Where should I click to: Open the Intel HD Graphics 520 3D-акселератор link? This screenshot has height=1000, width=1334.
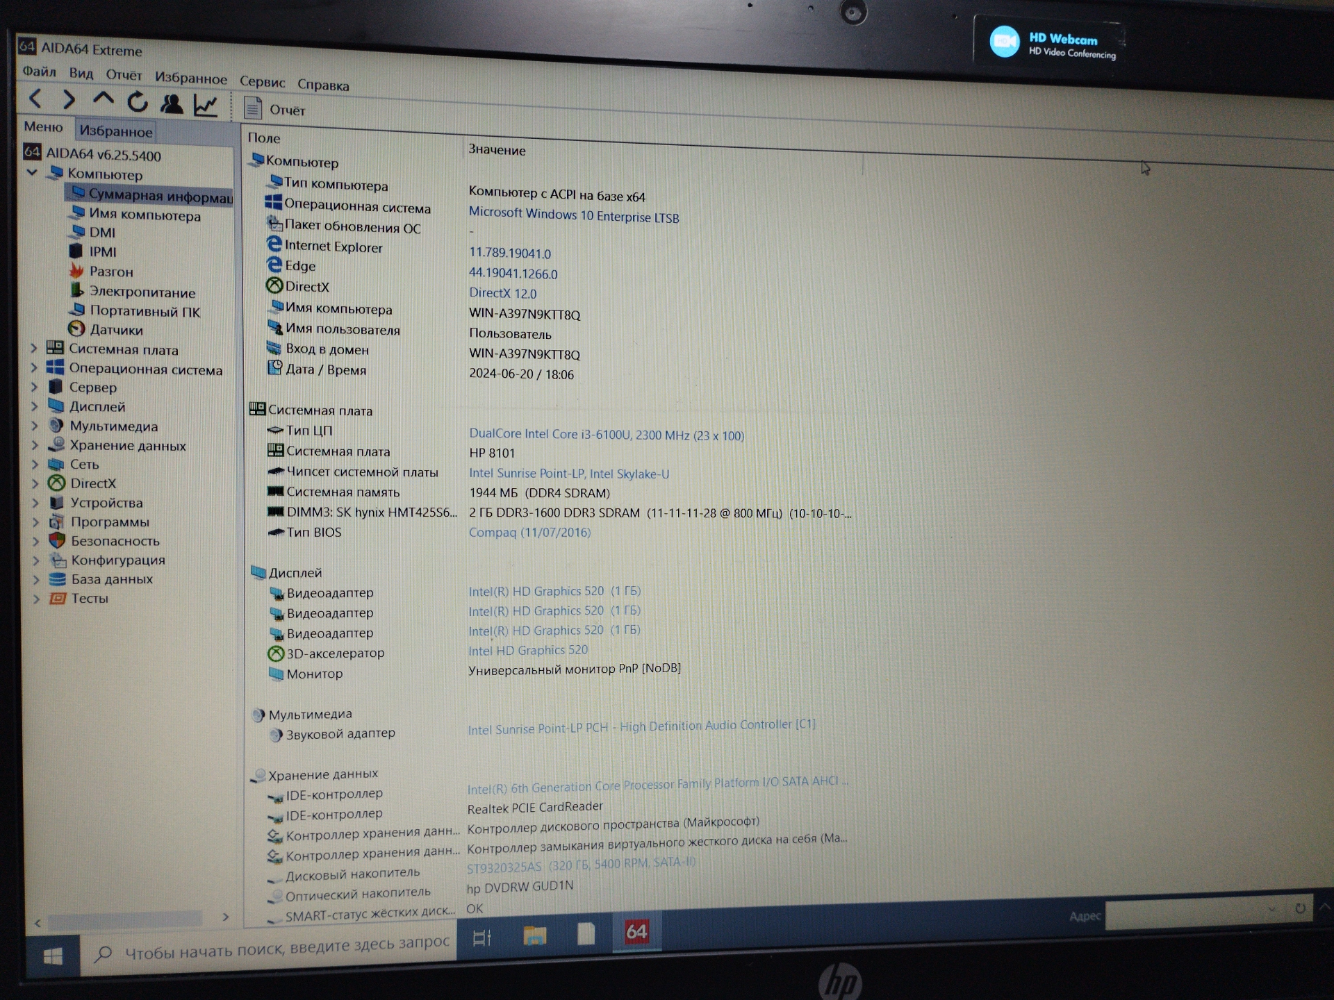[528, 650]
